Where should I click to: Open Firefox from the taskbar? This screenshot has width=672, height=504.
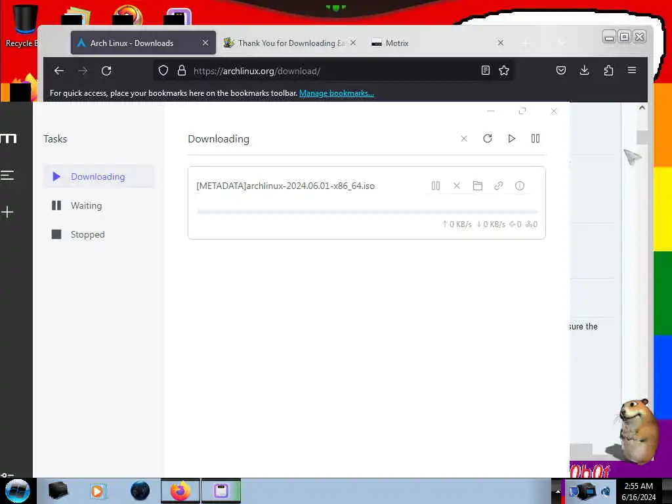[x=180, y=491]
